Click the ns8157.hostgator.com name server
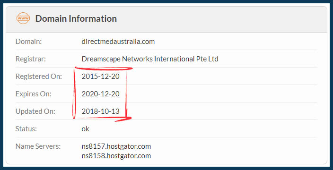The image size is (333, 170). point(116,146)
